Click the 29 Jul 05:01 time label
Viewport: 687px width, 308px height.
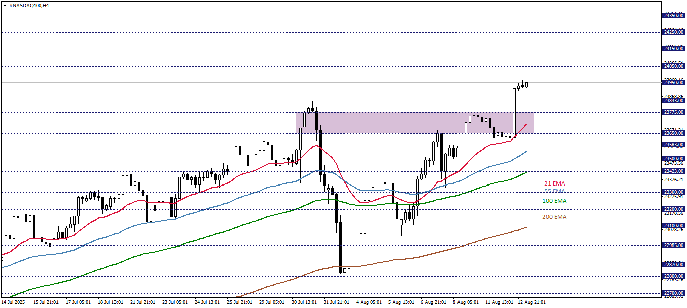coord(271,302)
